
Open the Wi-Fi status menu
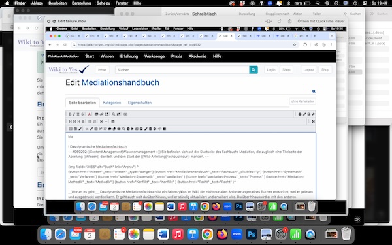[x=318, y=3]
